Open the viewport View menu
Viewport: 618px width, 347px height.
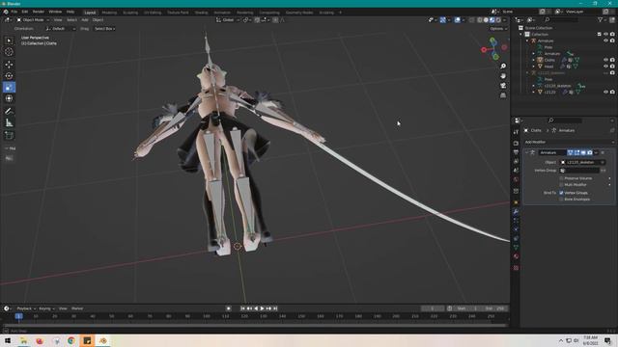coord(58,19)
